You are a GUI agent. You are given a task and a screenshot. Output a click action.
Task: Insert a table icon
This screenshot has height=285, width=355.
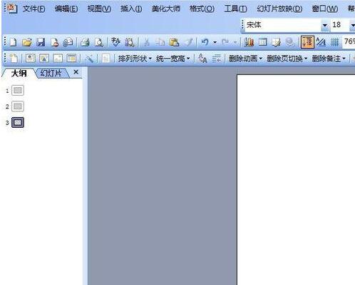(262, 43)
